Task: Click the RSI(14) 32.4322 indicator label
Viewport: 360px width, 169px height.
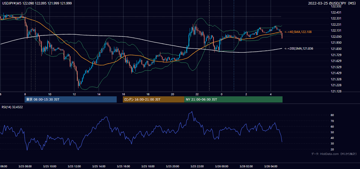Action: (12, 107)
